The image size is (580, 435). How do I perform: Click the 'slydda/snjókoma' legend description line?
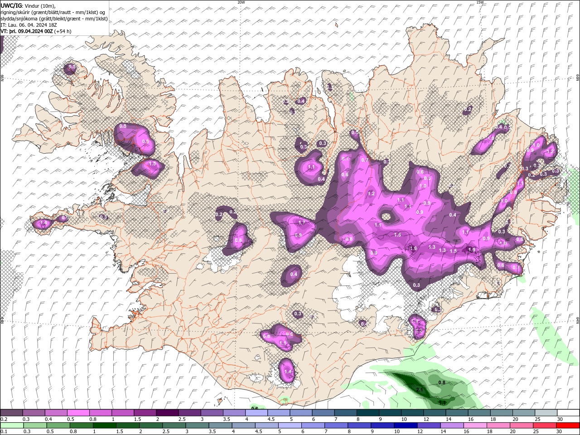pos(54,19)
